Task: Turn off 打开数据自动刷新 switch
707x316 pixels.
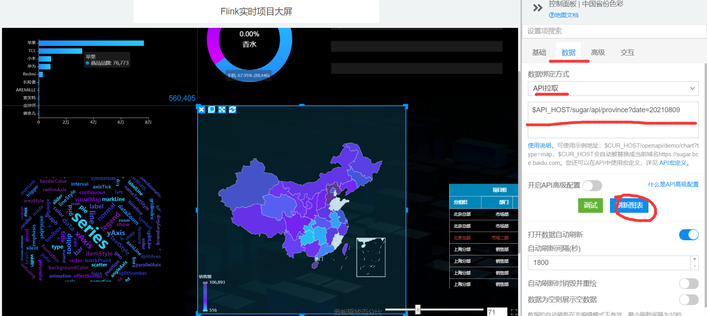Action: 689,235
